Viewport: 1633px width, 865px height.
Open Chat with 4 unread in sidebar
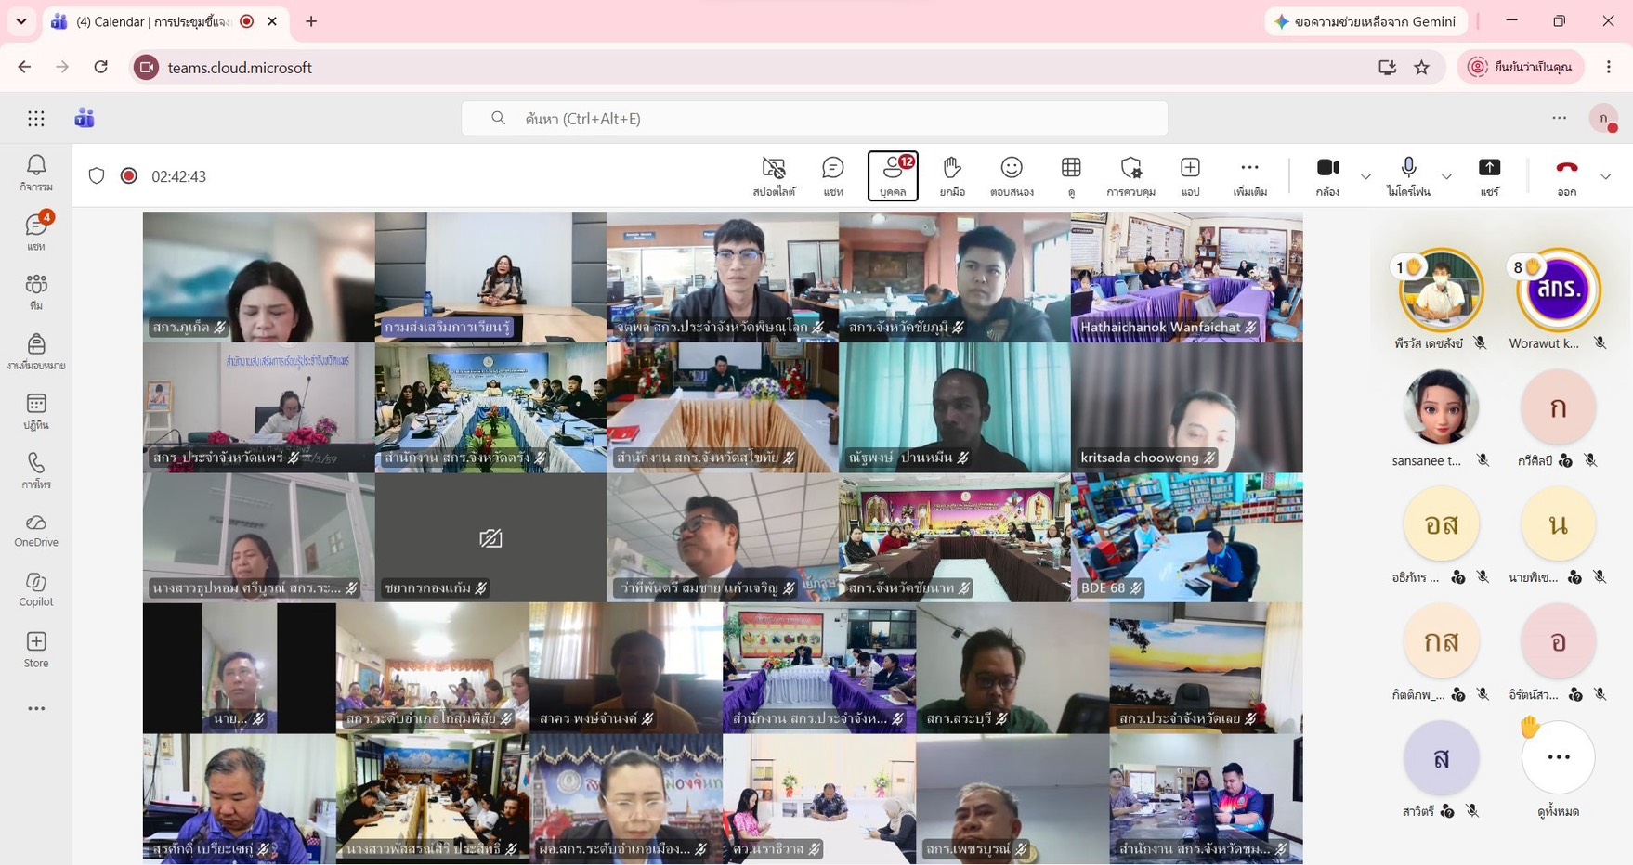pyautogui.click(x=36, y=232)
